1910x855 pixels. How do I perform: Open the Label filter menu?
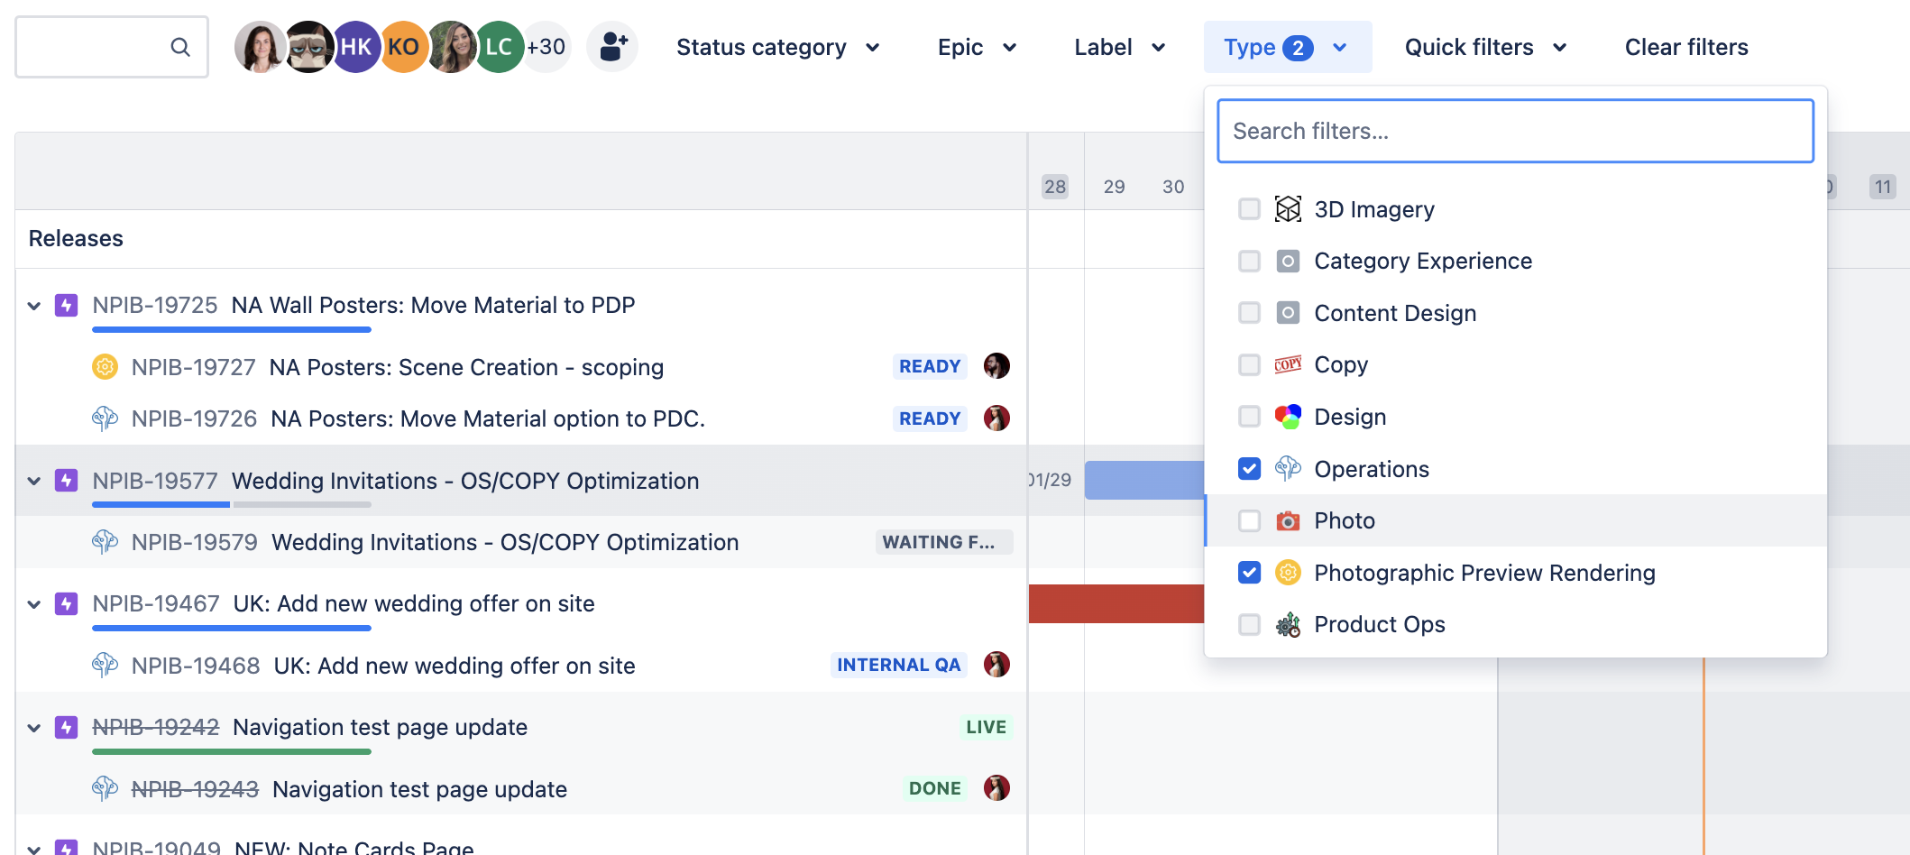(1118, 46)
